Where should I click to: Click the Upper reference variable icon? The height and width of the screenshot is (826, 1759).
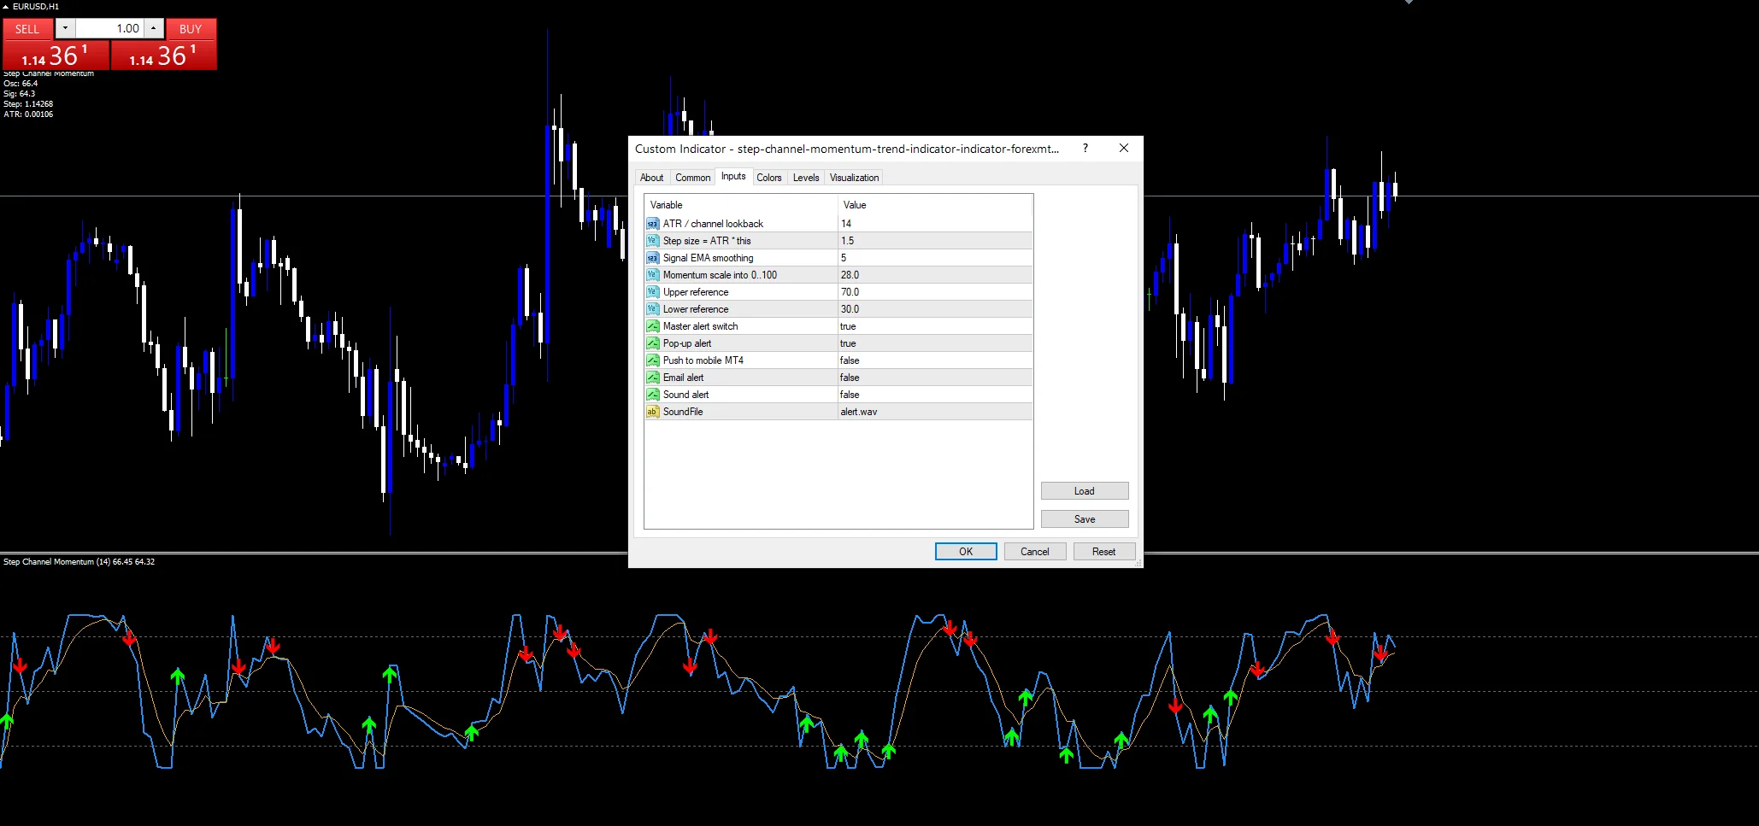653,292
